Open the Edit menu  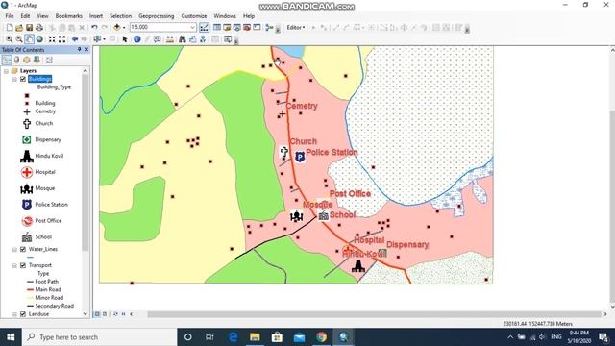click(25, 16)
